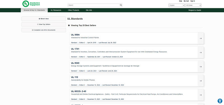
Task: Open the UL 508A standard title
Action: pos(75,35)
